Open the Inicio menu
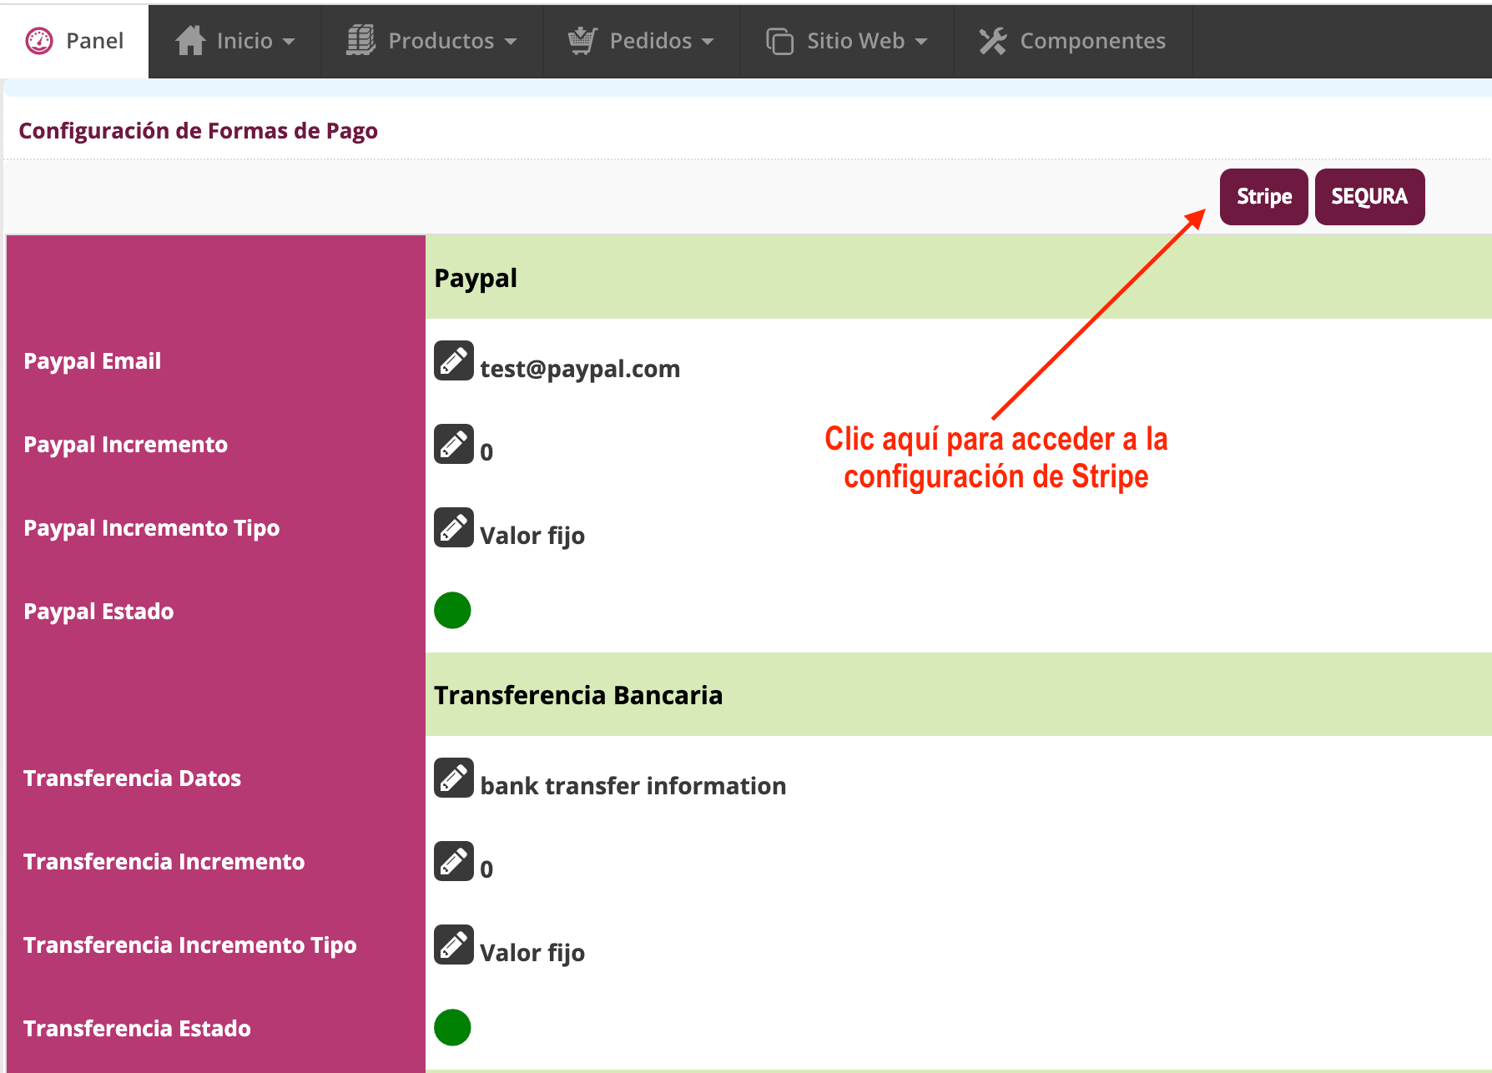The width and height of the screenshot is (1492, 1073). (235, 41)
